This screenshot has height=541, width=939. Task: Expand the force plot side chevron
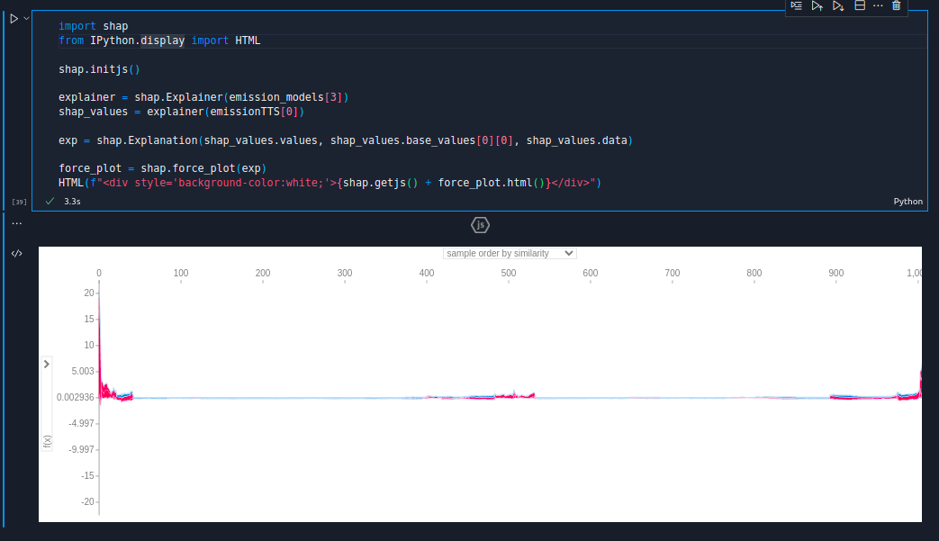tap(46, 364)
